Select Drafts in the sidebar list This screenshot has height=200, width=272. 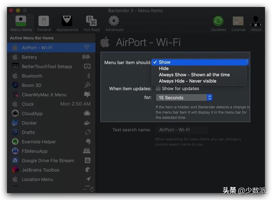[x=51, y=132]
